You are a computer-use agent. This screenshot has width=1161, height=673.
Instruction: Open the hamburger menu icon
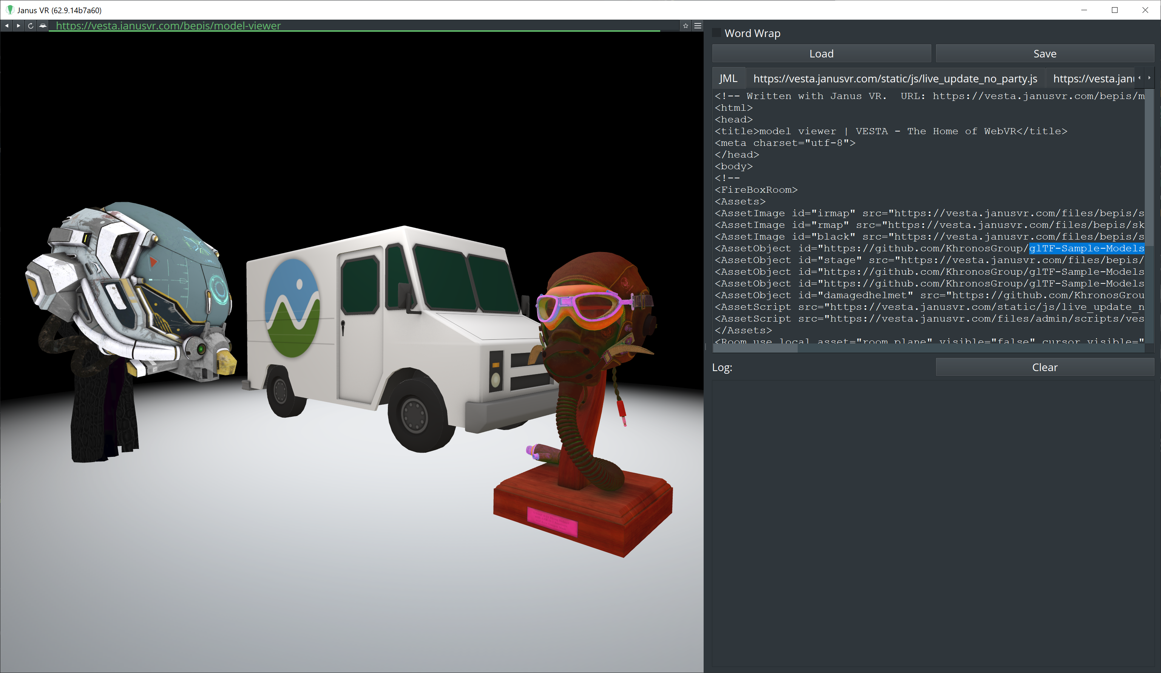click(698, 26)
